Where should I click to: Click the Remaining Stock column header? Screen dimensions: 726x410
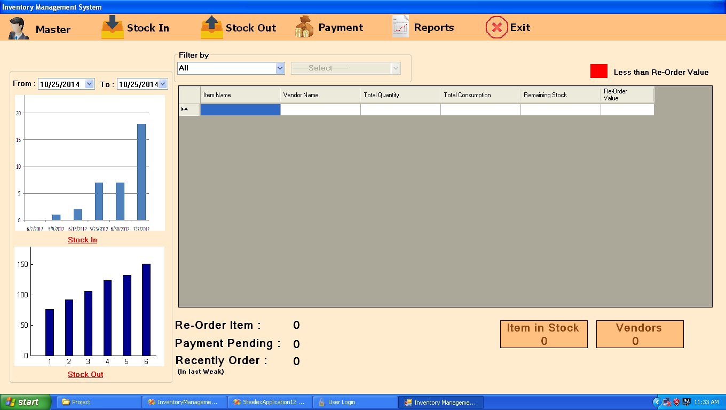pos(561,95)
